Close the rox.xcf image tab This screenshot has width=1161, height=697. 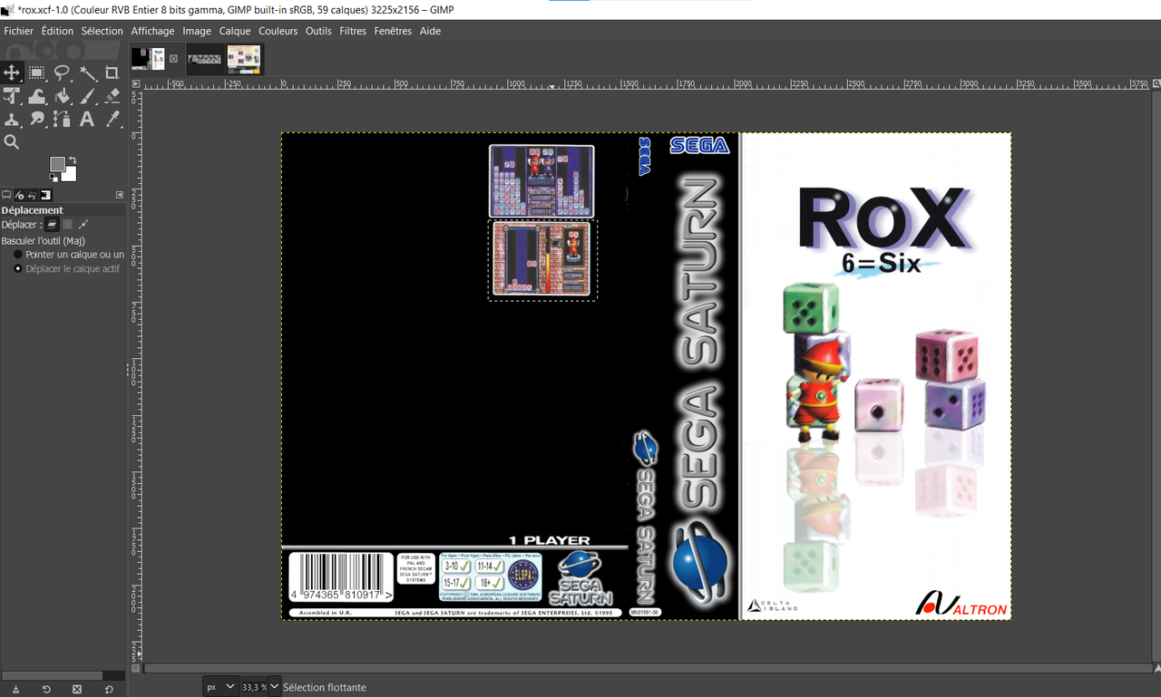coord(173,59)
